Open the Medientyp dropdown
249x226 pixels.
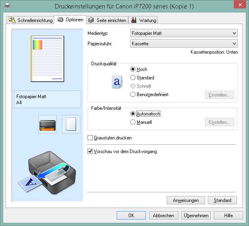(x=184, y=33)
